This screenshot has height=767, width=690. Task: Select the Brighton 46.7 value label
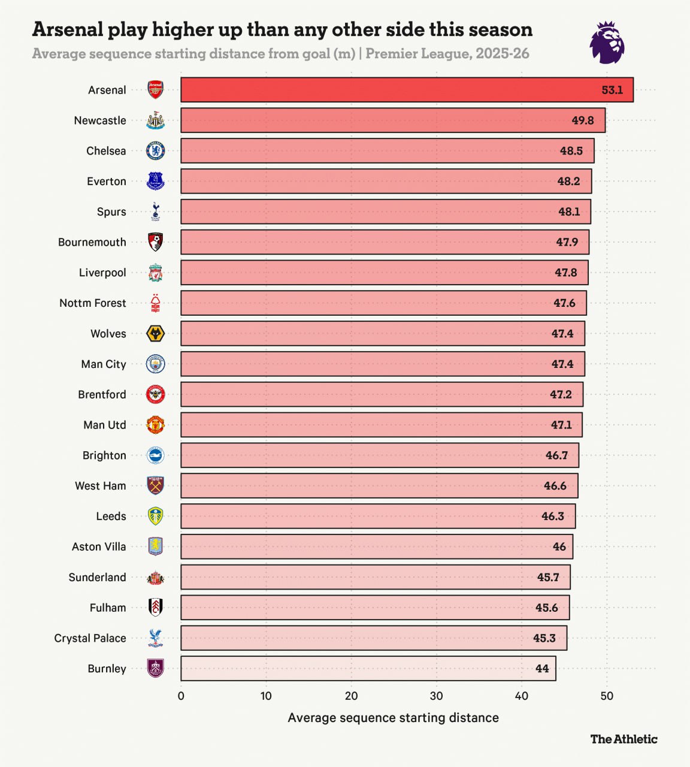(x=556, y=455)
